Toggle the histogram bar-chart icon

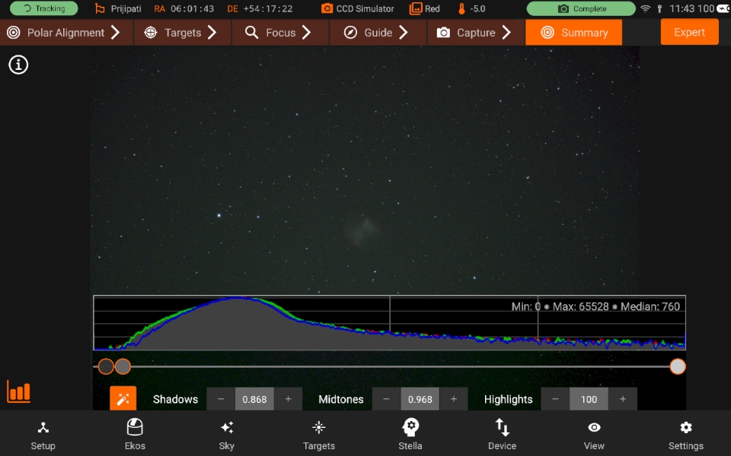point(18,391)
